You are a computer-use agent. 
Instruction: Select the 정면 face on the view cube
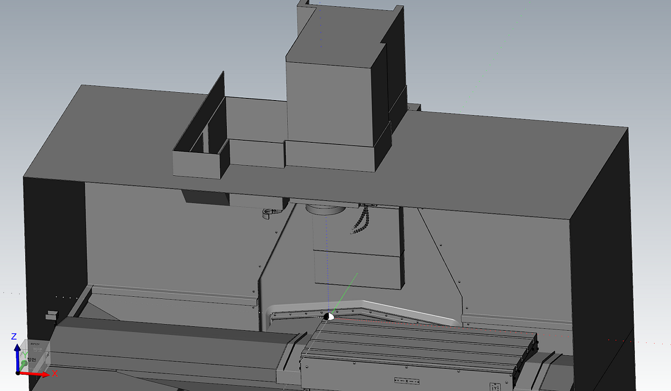pos(30,359)
